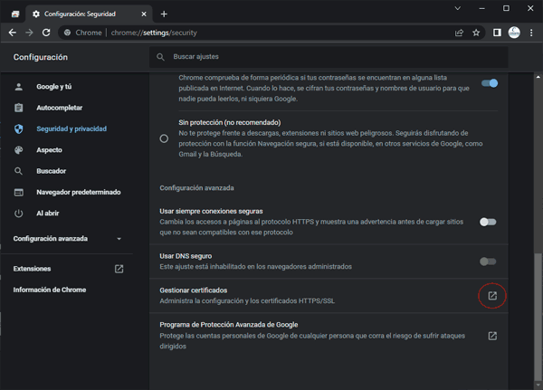
Task: Open Google y tú settings section
Action: 54,87
